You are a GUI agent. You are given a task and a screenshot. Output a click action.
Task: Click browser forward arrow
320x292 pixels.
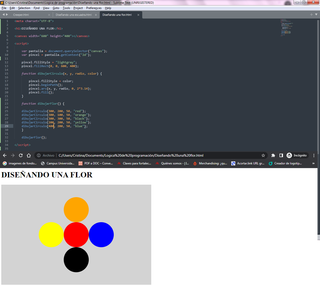[13, 155]
